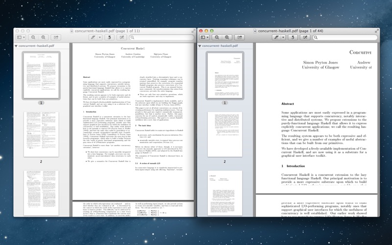Collapse concurrent-haskell.pdf sidebar group in left window
Viewport: 392px width, 245px height.
click(x=16, y=46)
